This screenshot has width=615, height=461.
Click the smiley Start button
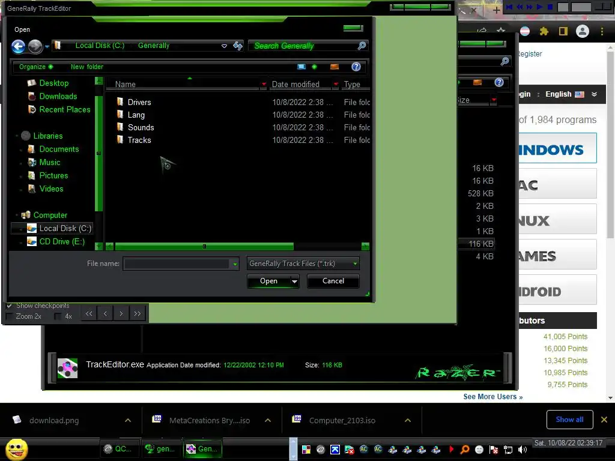[x=17, y=449]
